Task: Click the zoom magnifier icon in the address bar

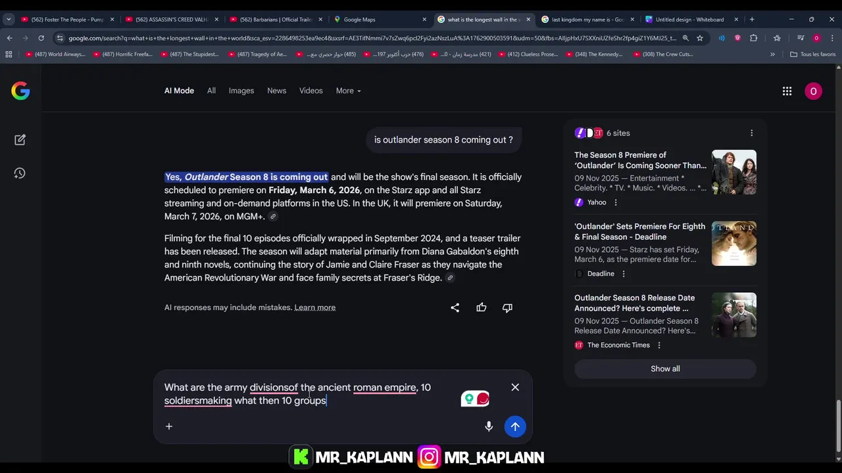Action: coord(685,38)
